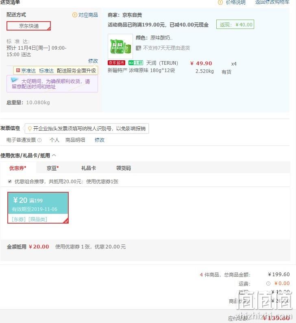Viewport: 296px width, 323px height.
Task: Switch to the 礼品卡 tab
Action: click(89, 168)
